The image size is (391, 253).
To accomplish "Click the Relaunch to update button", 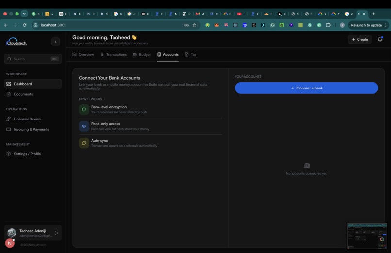I will pos(368,25).
